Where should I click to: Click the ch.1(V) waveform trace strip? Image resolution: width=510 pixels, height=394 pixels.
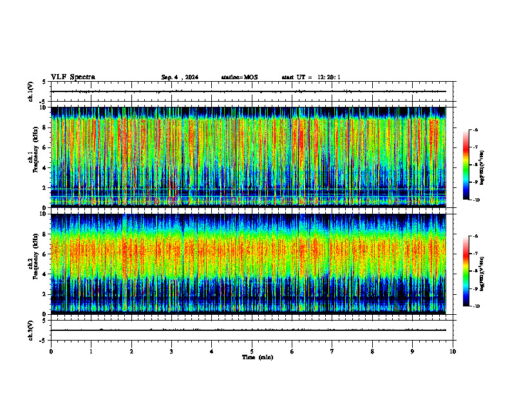pos(249,91)
